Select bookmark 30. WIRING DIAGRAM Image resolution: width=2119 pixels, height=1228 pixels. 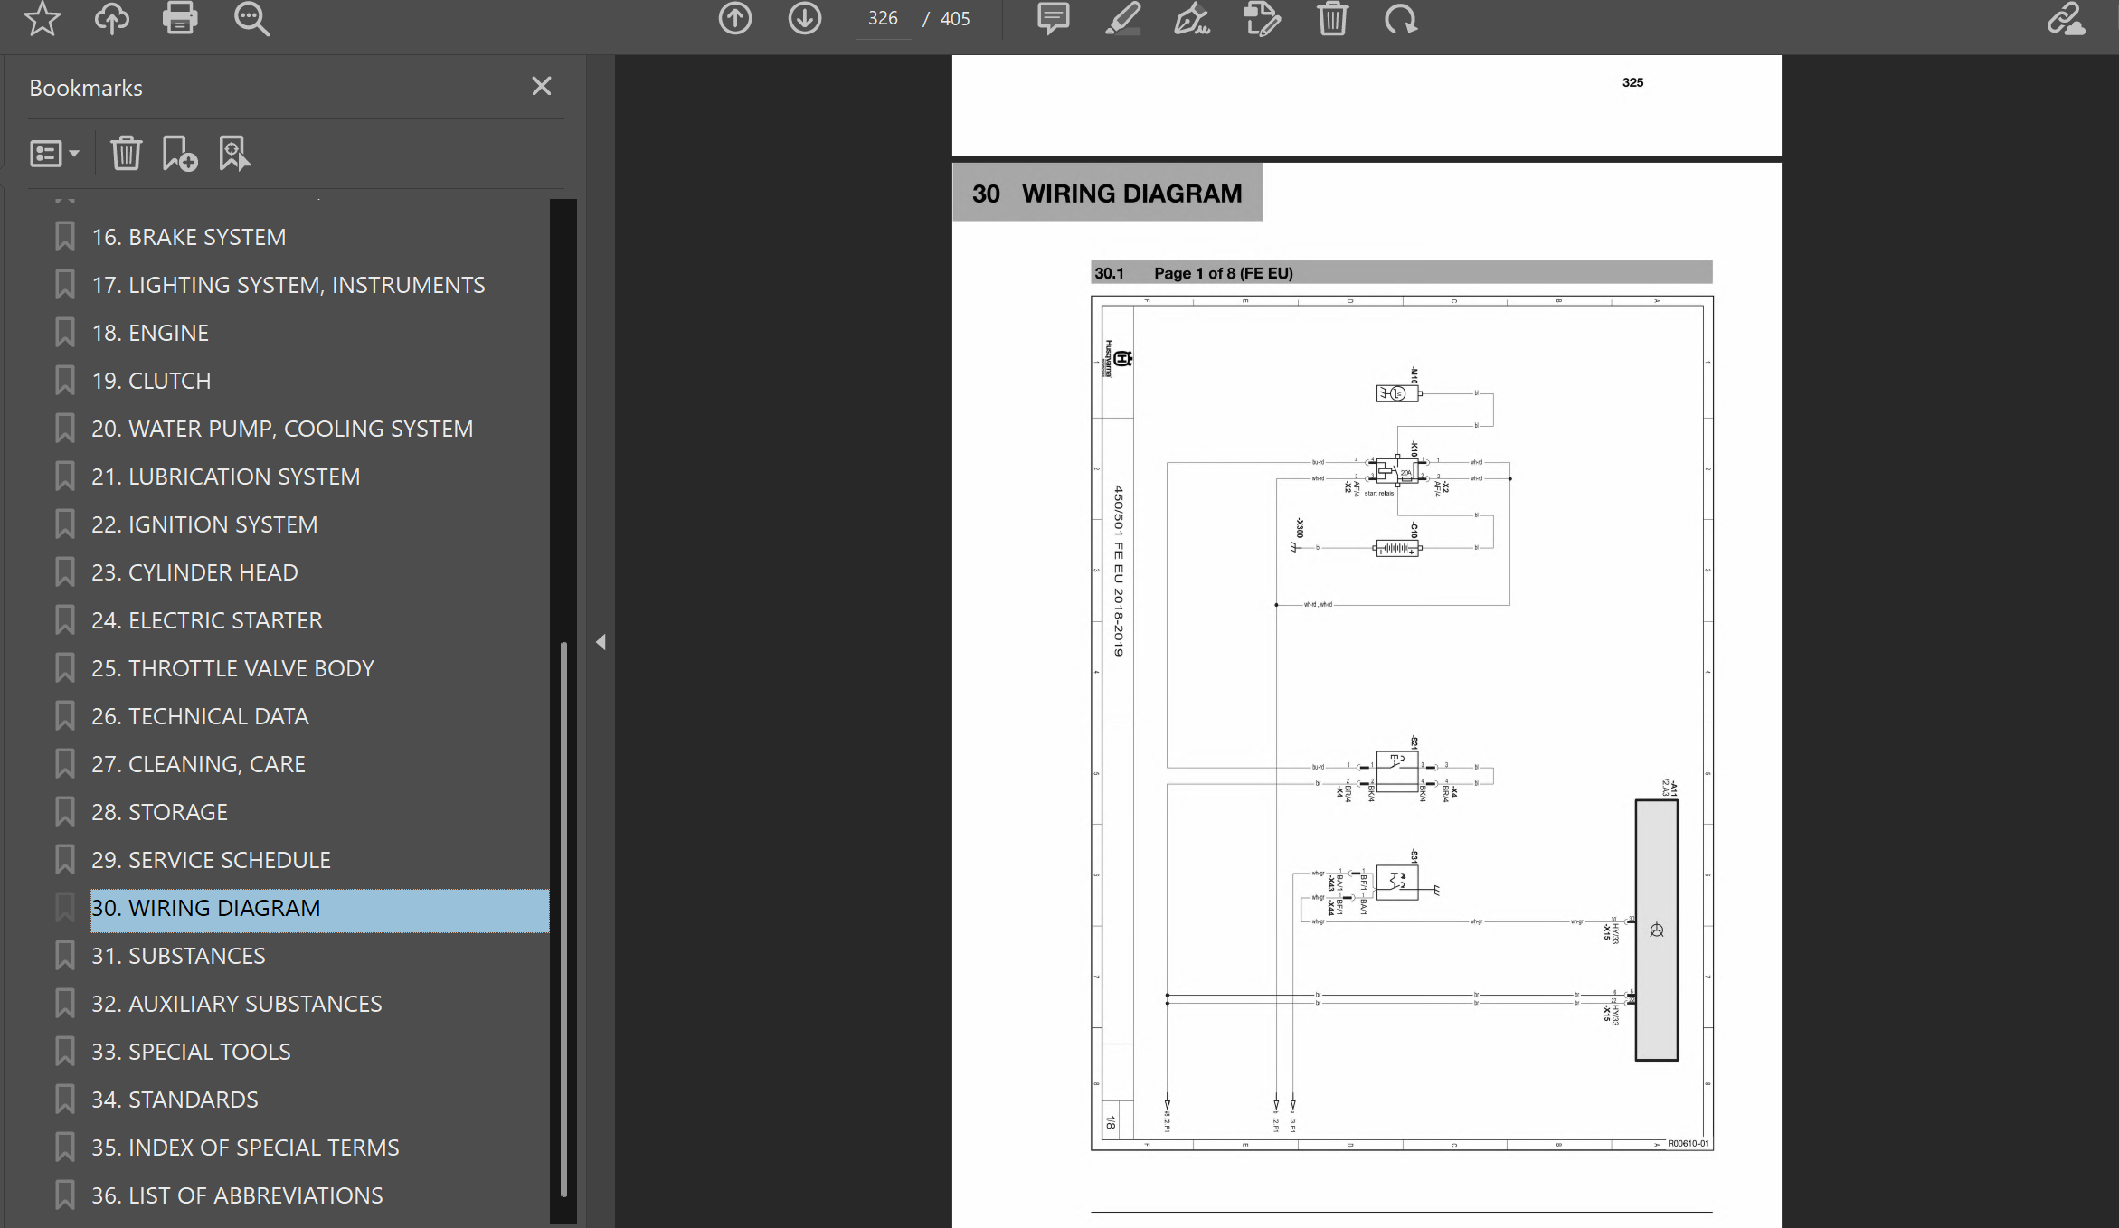pyautogui.click(x=319, y=909)
